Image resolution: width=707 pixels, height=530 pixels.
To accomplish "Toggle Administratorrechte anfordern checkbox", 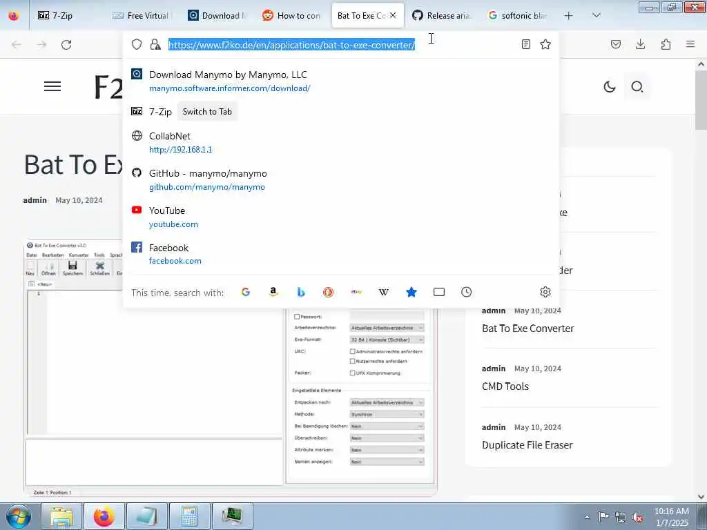I will point(353,351).
